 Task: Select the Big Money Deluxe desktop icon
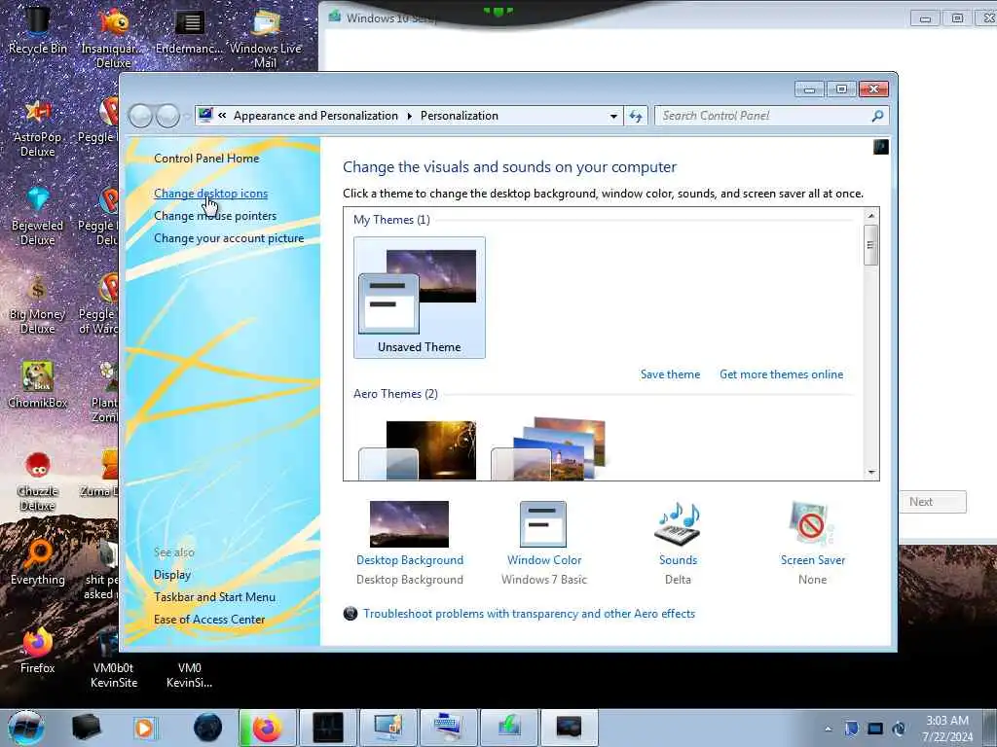38,304
